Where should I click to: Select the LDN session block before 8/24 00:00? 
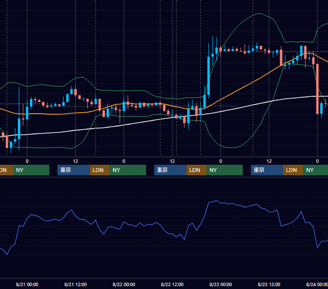click(293, 170)
